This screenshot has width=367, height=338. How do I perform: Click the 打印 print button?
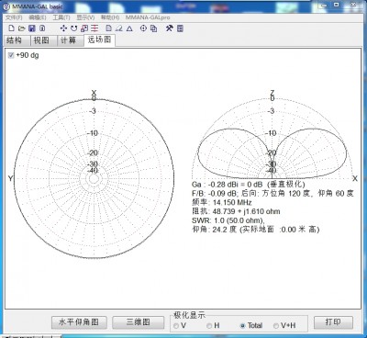(333, 322)
